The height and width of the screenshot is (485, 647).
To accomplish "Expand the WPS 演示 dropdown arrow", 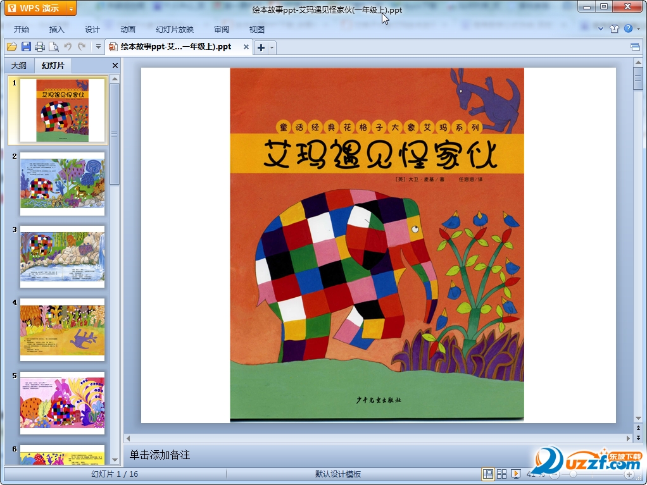I will [71, 8].
